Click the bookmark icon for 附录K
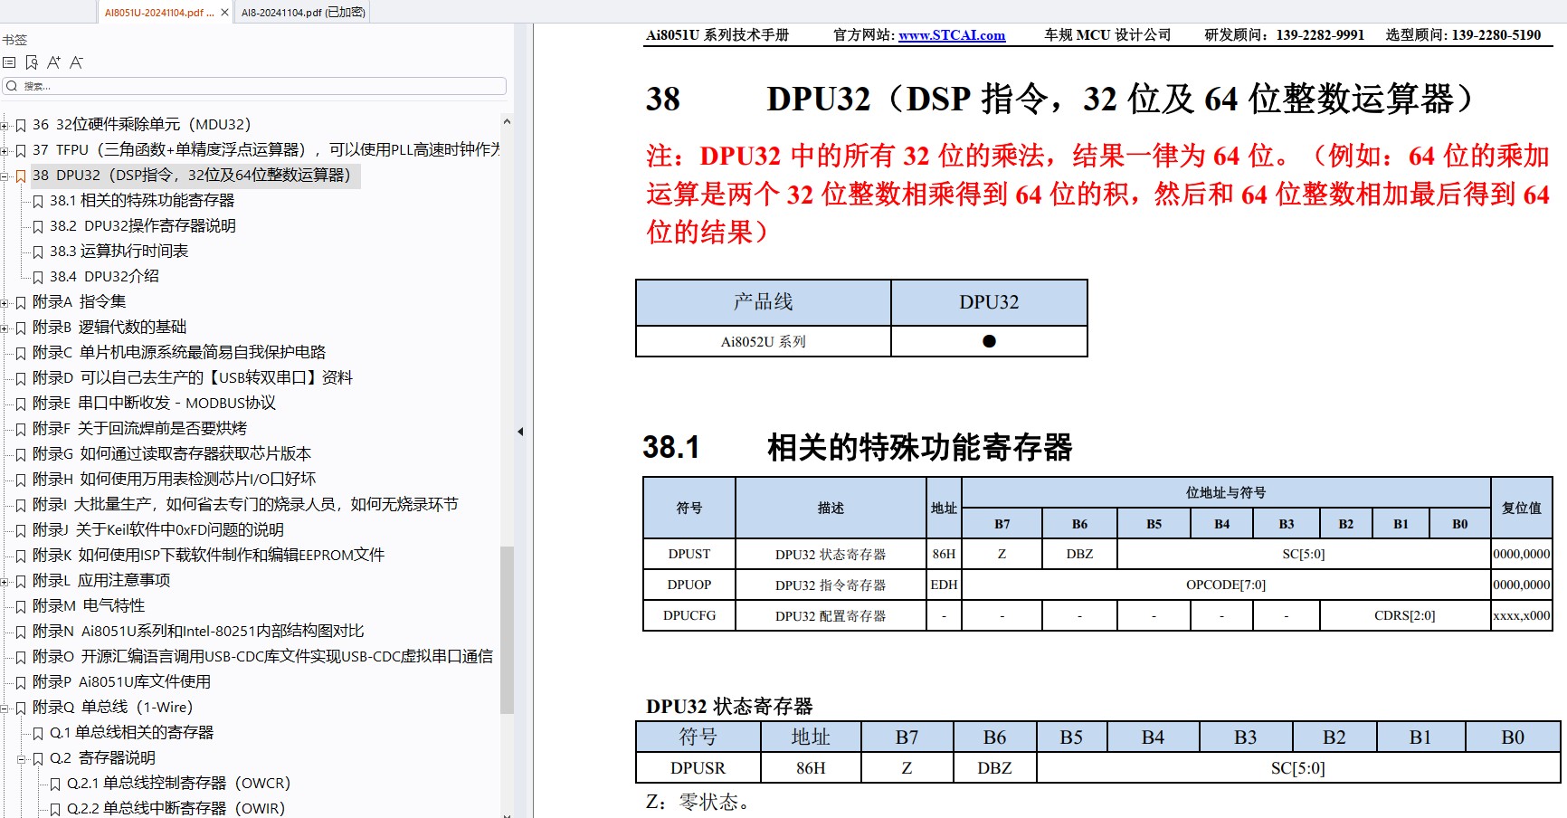 tap(21, 556)
